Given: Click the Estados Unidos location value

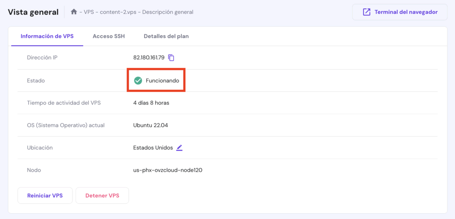Looking at the screenshot, I should (x=153, y=148).
